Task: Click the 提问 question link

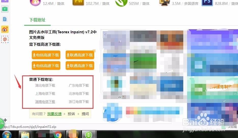Action: point(85,114)
